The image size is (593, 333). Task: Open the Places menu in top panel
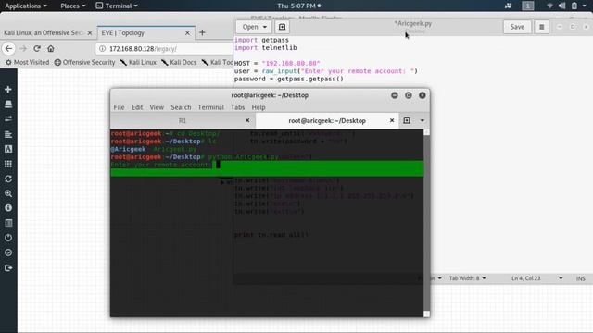73,6
